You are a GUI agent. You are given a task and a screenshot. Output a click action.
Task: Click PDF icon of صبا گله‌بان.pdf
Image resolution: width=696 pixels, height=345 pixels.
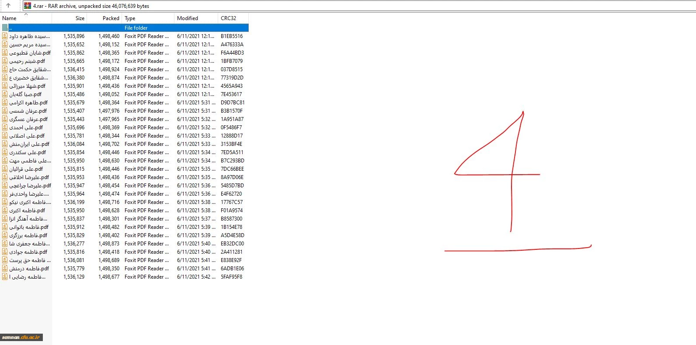coord(5,94)
